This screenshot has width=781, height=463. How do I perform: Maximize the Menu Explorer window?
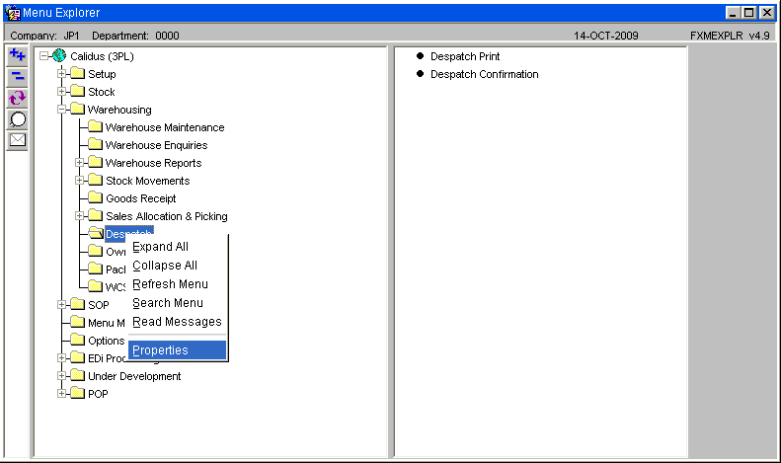click(748, 13)
